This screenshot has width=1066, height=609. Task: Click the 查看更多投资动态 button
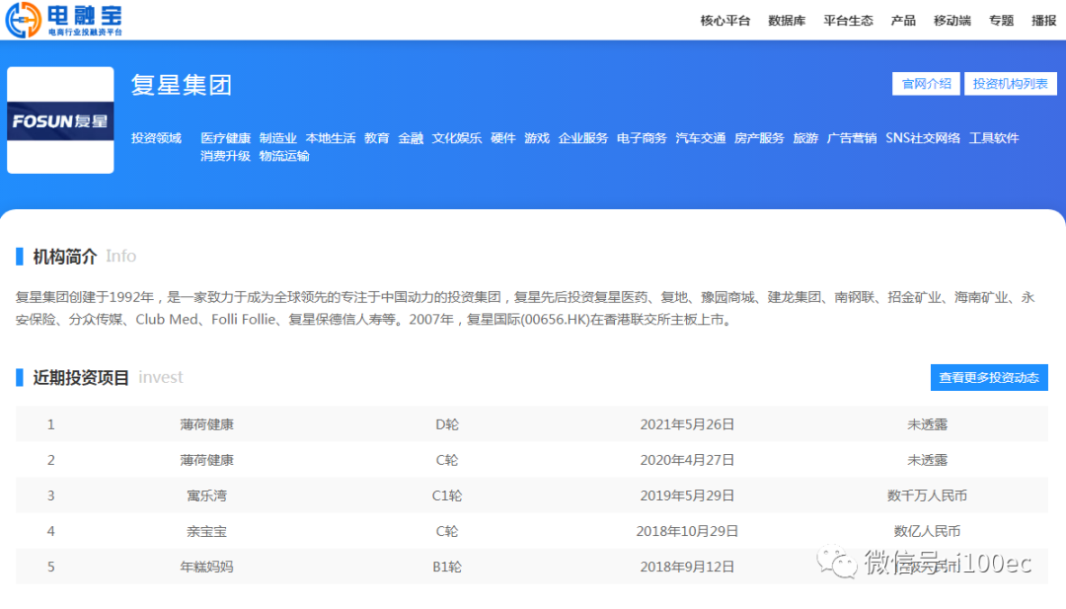pyautogui.click(x=989, y=377)
